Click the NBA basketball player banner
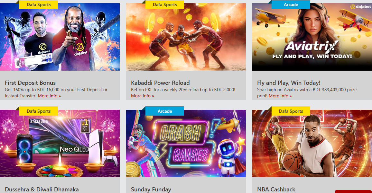This screenshot has height=193, width=372. (312, 144)
